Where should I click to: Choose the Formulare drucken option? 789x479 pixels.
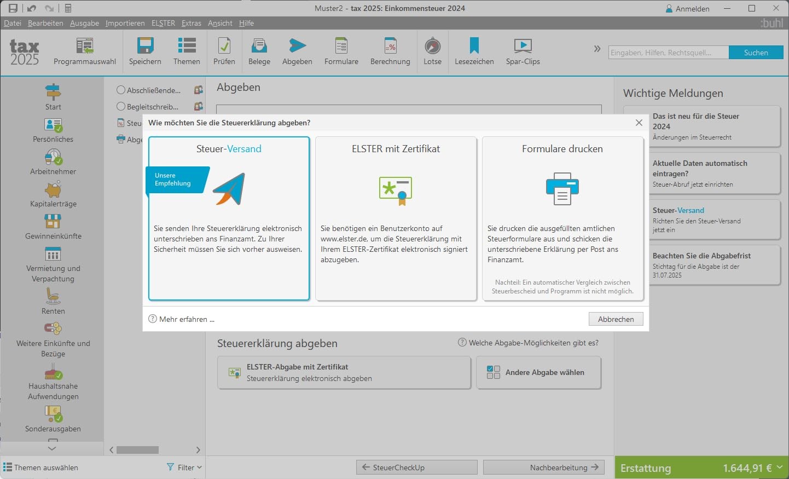pyautogui.click(x=562, y=218)
